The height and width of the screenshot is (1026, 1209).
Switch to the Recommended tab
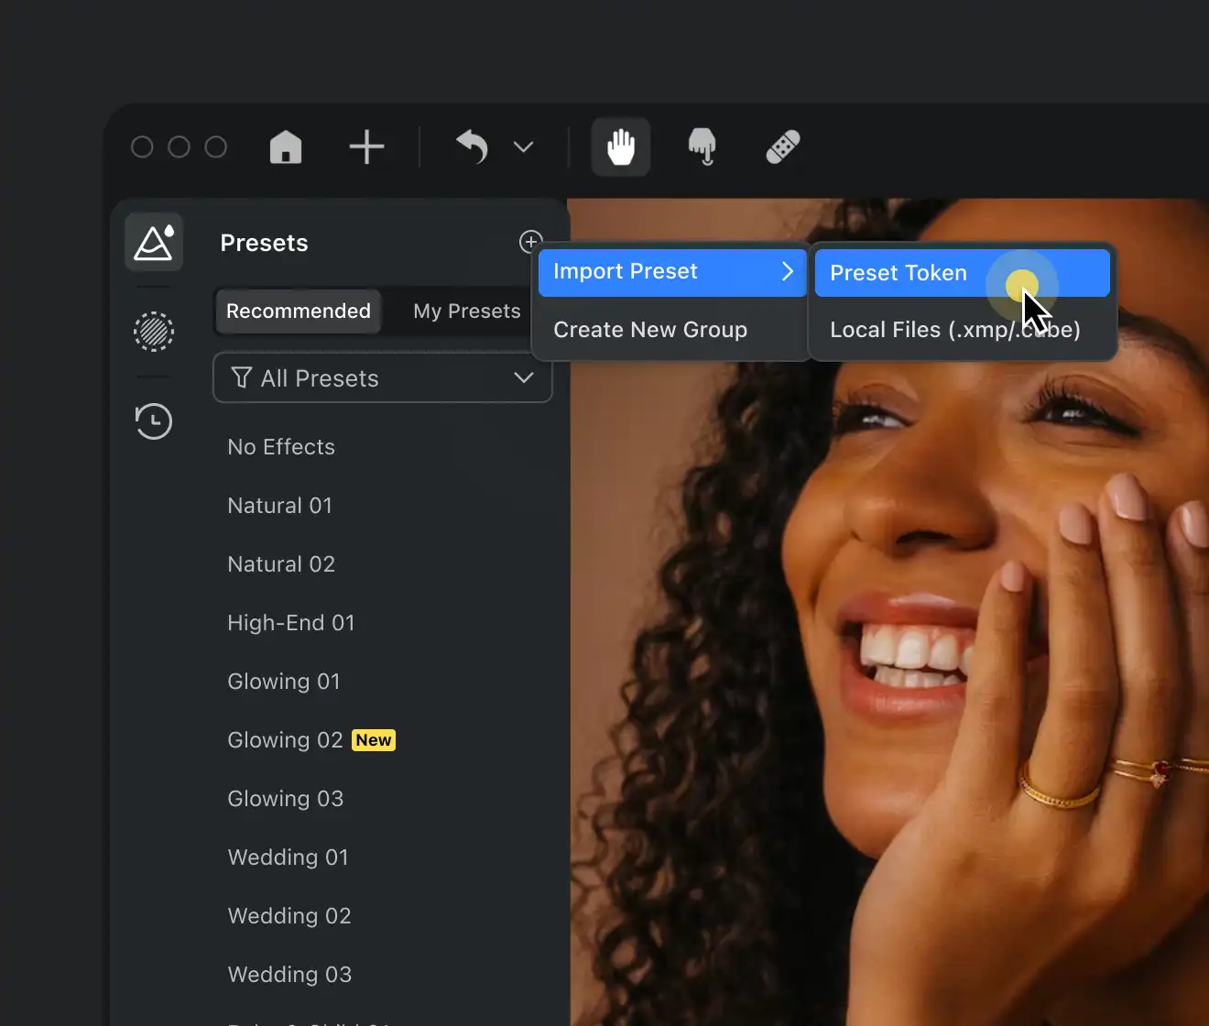click(297, 311)
